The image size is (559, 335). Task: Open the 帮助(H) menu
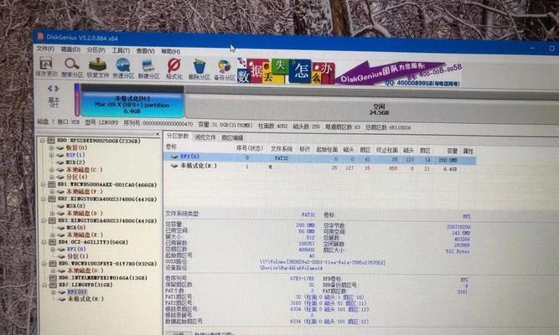tap(170, 51)
